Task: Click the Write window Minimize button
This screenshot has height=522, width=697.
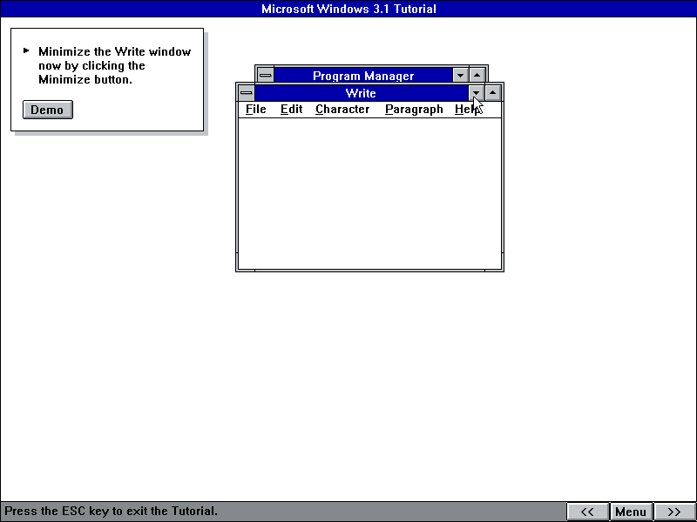Action: (476, 93)
